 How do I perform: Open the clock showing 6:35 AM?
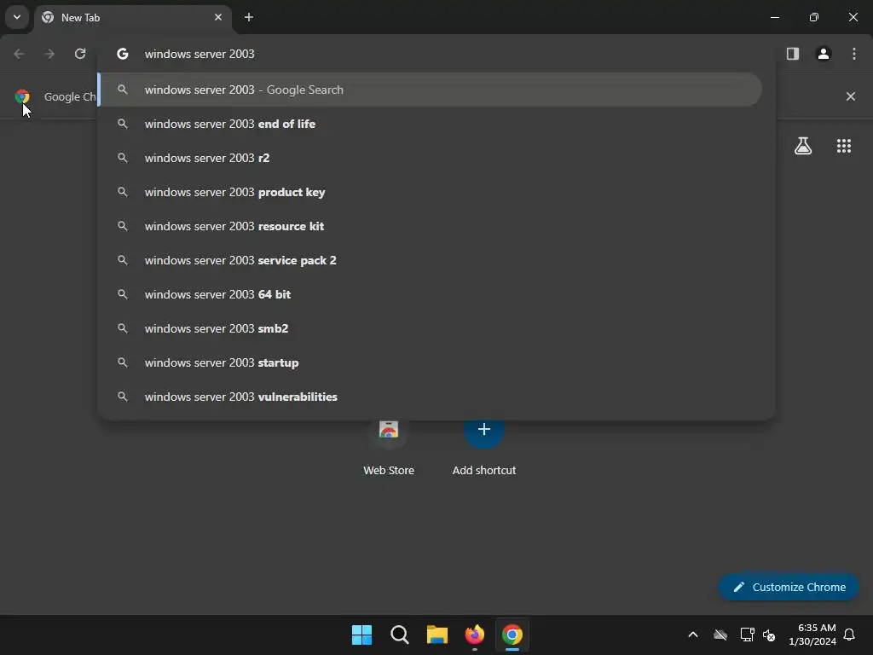tap(812, 635)
